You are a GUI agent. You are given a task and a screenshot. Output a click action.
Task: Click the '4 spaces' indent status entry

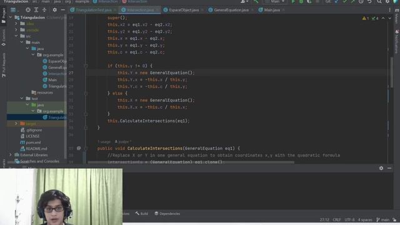[365, 219]
